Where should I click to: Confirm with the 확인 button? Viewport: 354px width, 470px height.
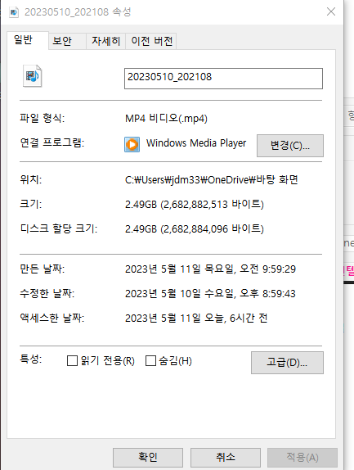[x=148, y=458]
